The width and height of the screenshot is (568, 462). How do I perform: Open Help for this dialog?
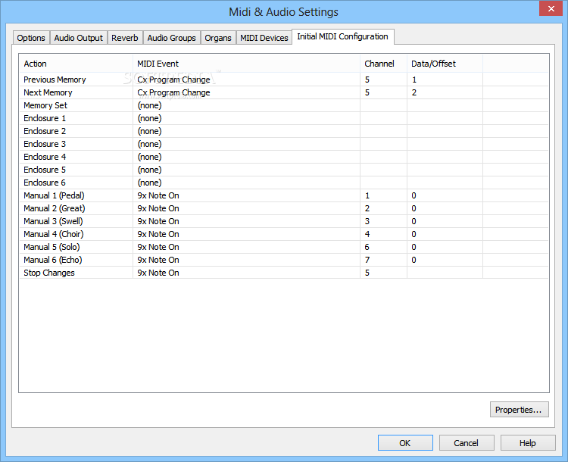click(528, 443)
